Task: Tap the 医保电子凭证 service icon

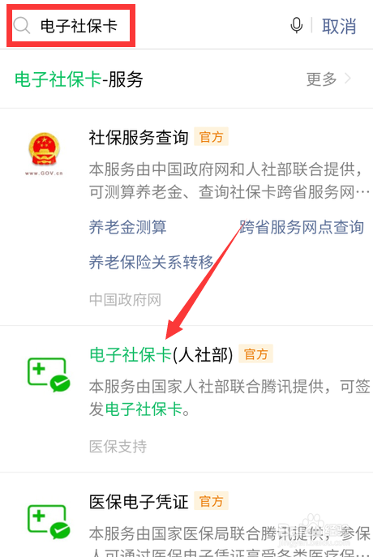Action: coord(49,522)
